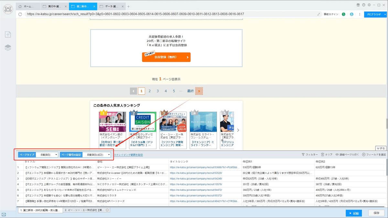
Task: Close the active 第二新卒 browser tab
Action: click(94, 6)
